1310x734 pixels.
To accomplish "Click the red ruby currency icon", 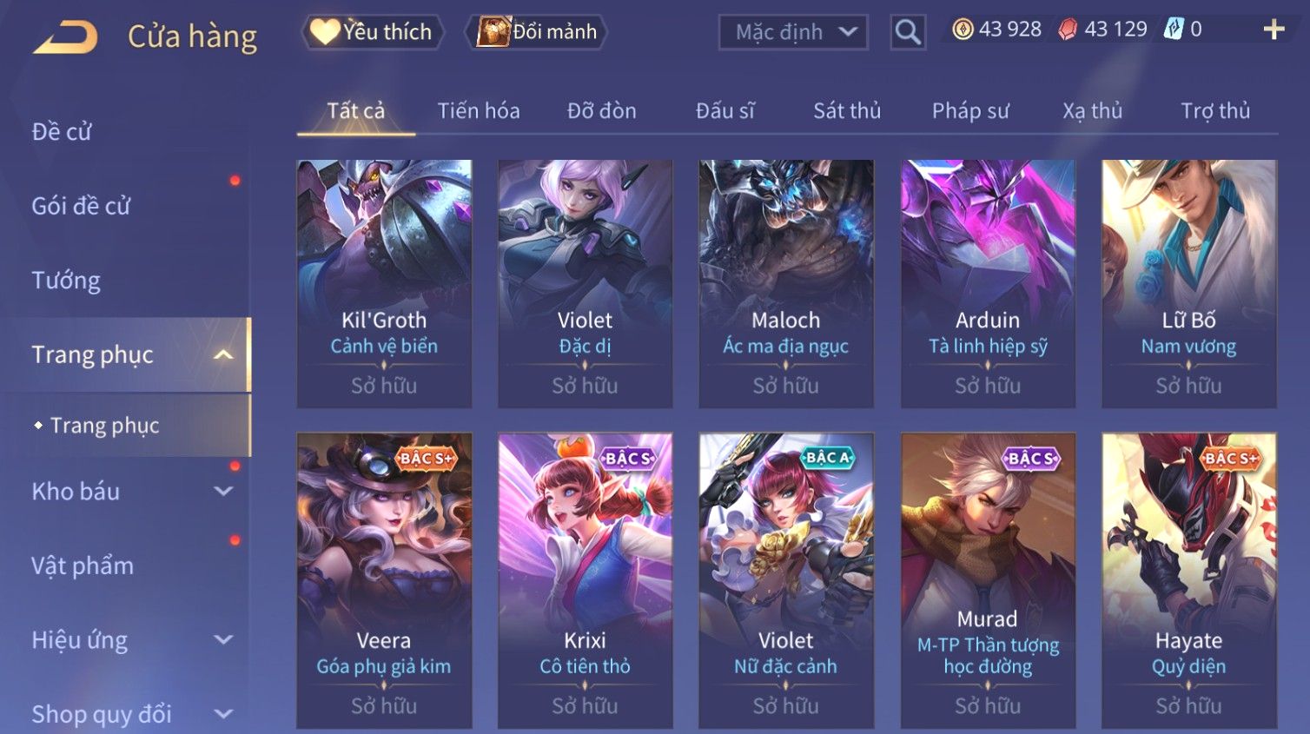I will [1068, 30].
